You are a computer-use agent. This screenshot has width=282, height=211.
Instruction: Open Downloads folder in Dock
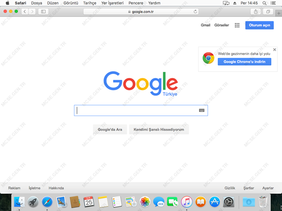(x=248, y=202)
